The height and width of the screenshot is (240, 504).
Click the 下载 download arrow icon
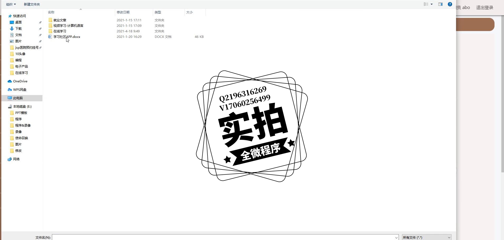(12, 28)
